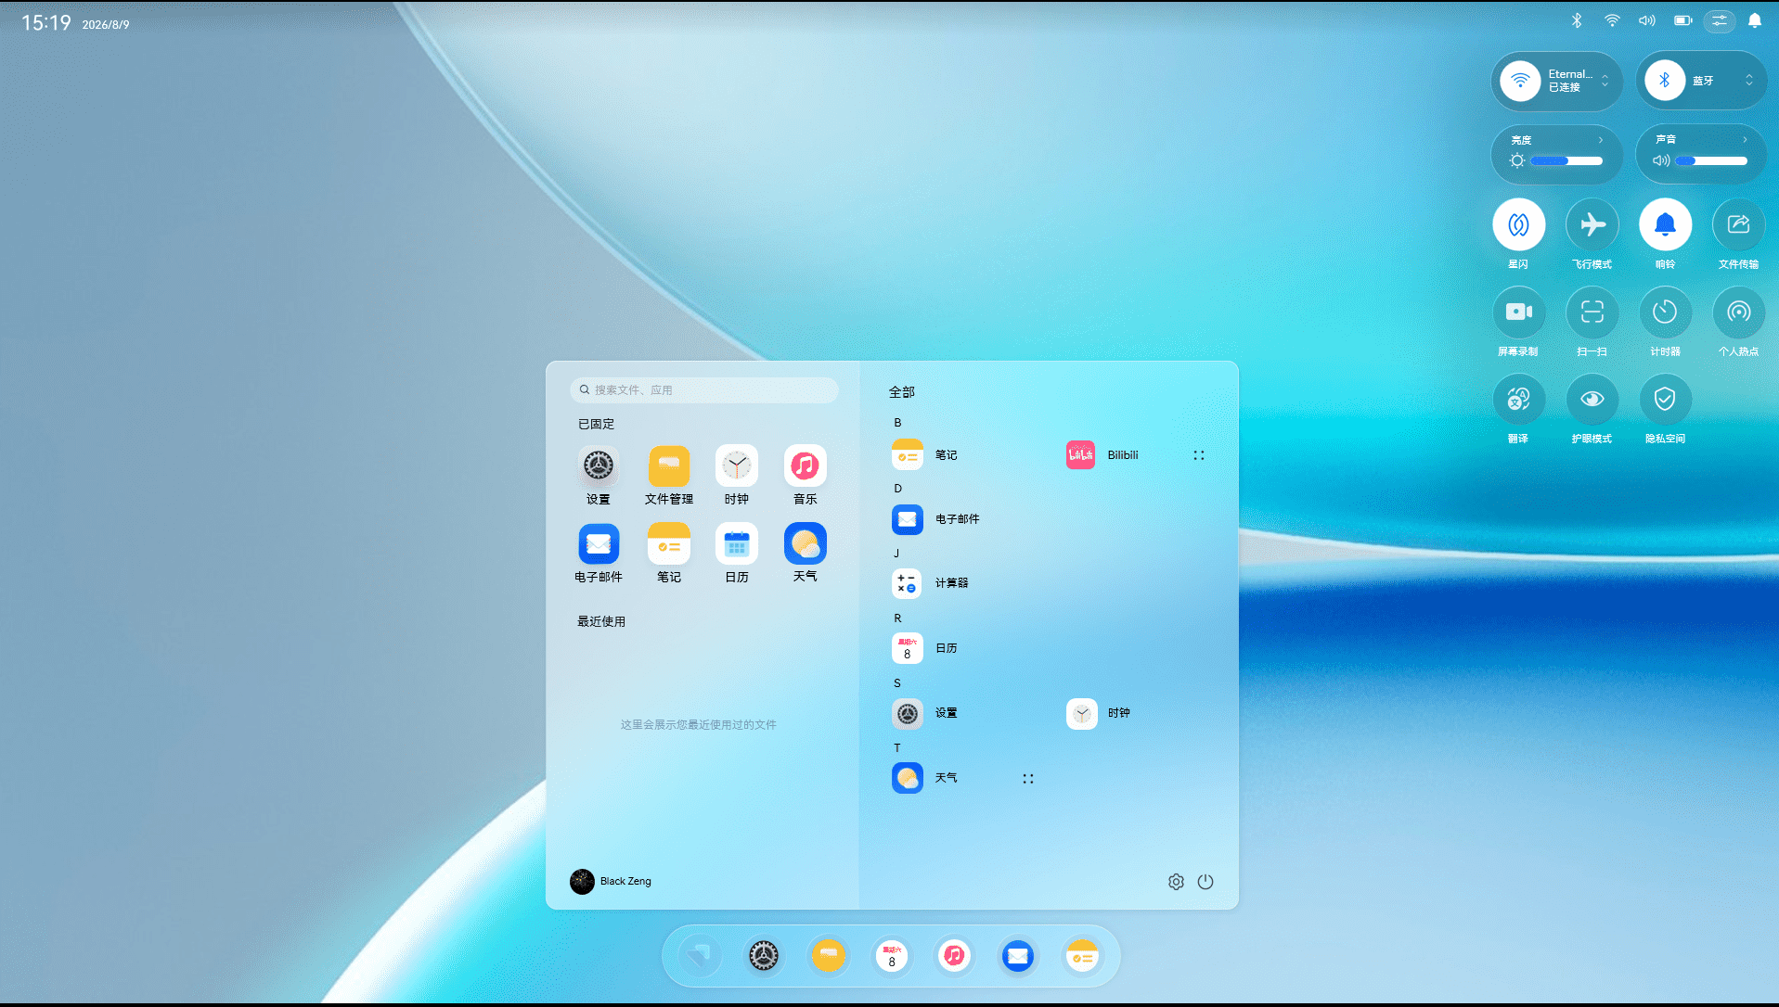Open Black Zeng user profile
Viewport: 1779px width, 1007px height.
tap(611, 881)
